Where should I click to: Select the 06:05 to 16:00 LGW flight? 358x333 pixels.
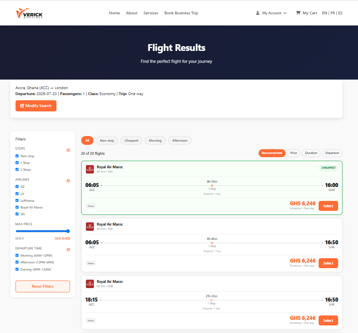click(328, 206)
